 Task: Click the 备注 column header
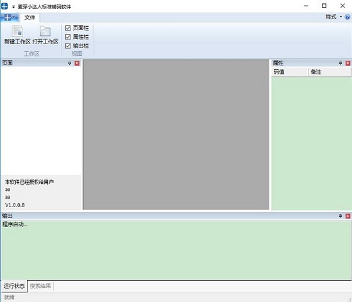[330, 72]
